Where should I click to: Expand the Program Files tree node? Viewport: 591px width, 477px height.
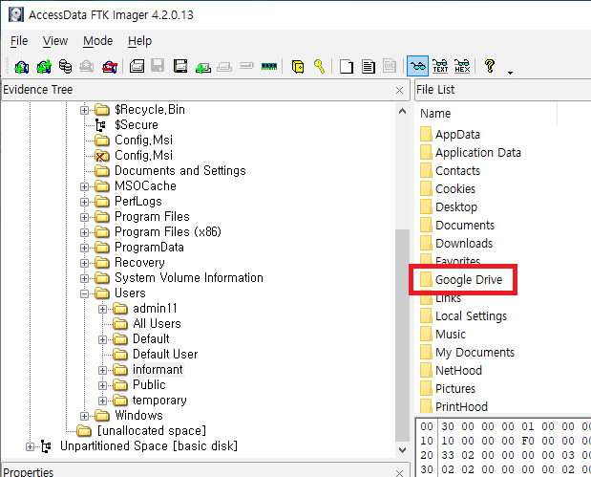coord(84,217)
